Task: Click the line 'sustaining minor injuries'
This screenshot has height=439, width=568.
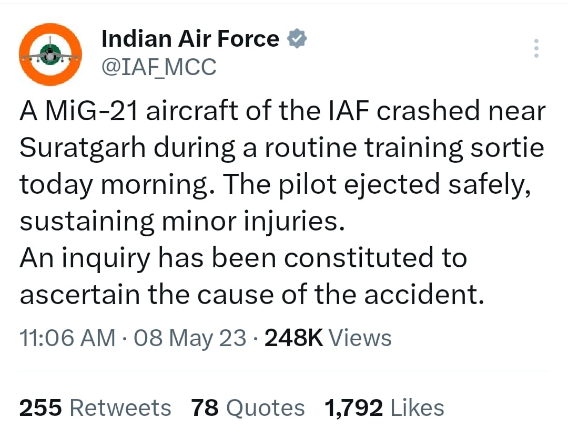Action: [x=182, y=221]
